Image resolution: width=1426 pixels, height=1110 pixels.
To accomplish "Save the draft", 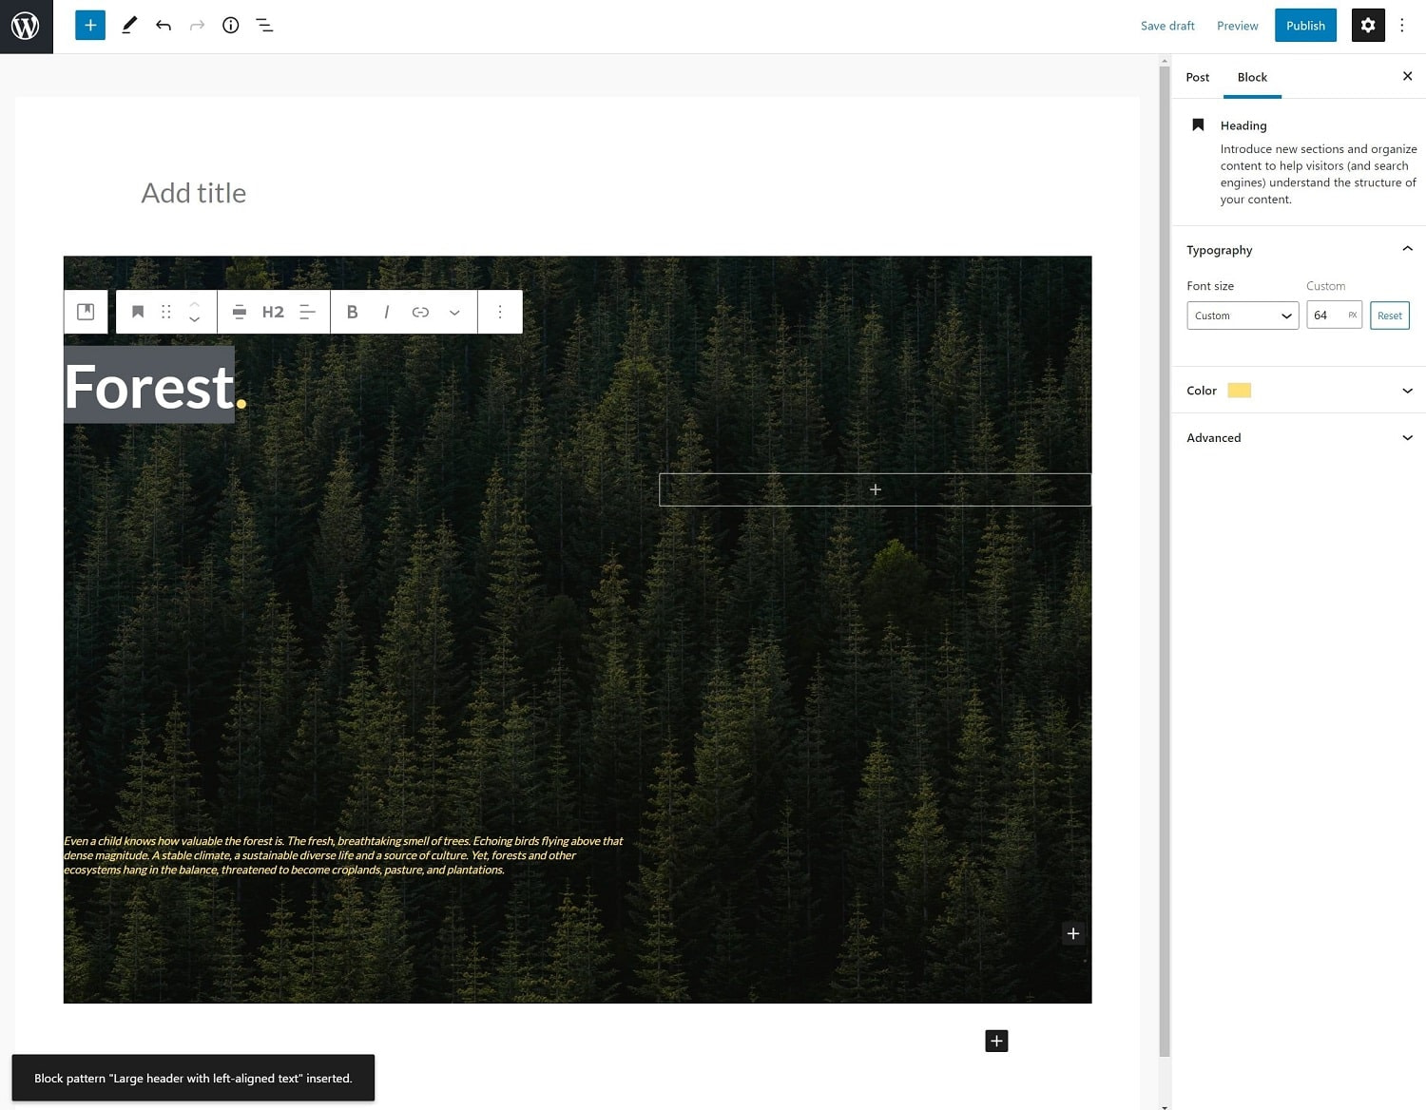I will [1166, 26].
